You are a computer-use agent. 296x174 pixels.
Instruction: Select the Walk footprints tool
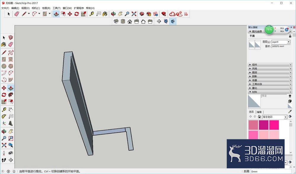[x=4, y=160]
